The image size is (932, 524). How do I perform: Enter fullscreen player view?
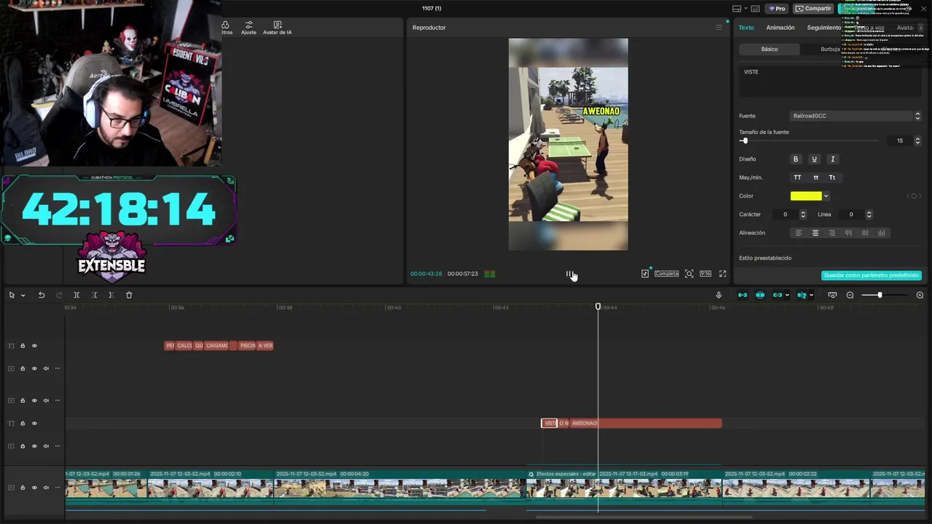click(x=722, y=274)
